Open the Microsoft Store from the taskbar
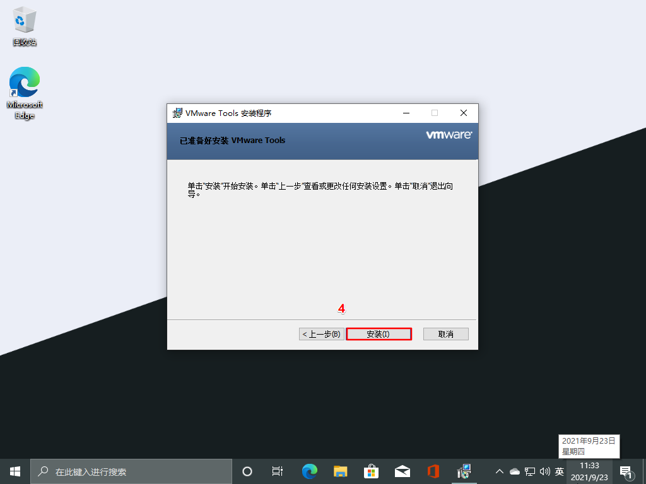This screenshot has height=484, width=646. pyautogui.click(x=371, y=471)
